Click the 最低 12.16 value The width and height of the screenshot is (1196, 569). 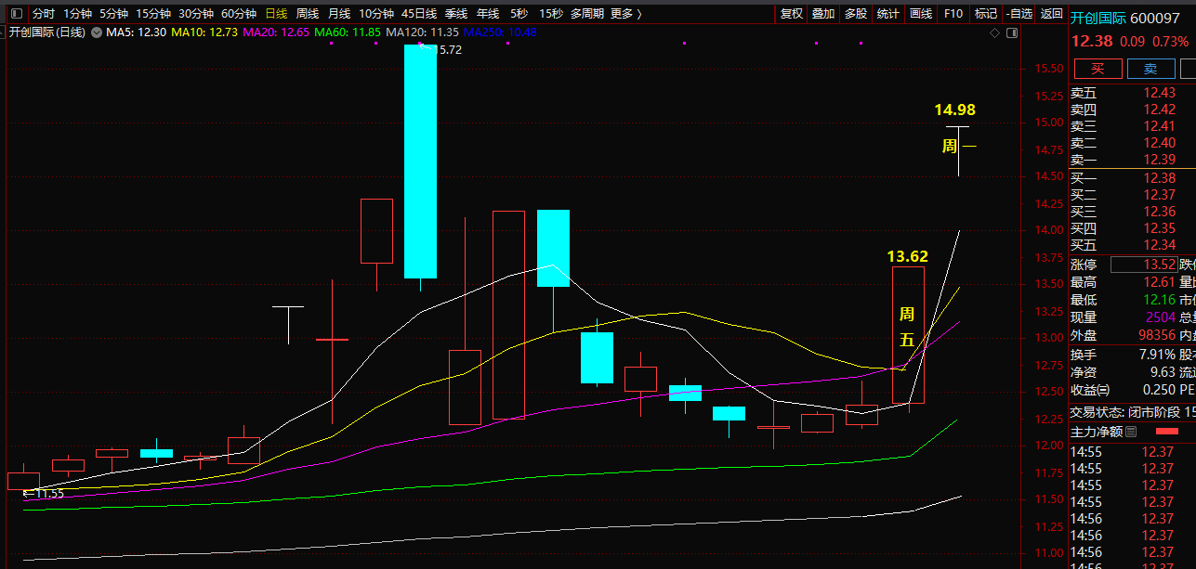point(1158,300)
